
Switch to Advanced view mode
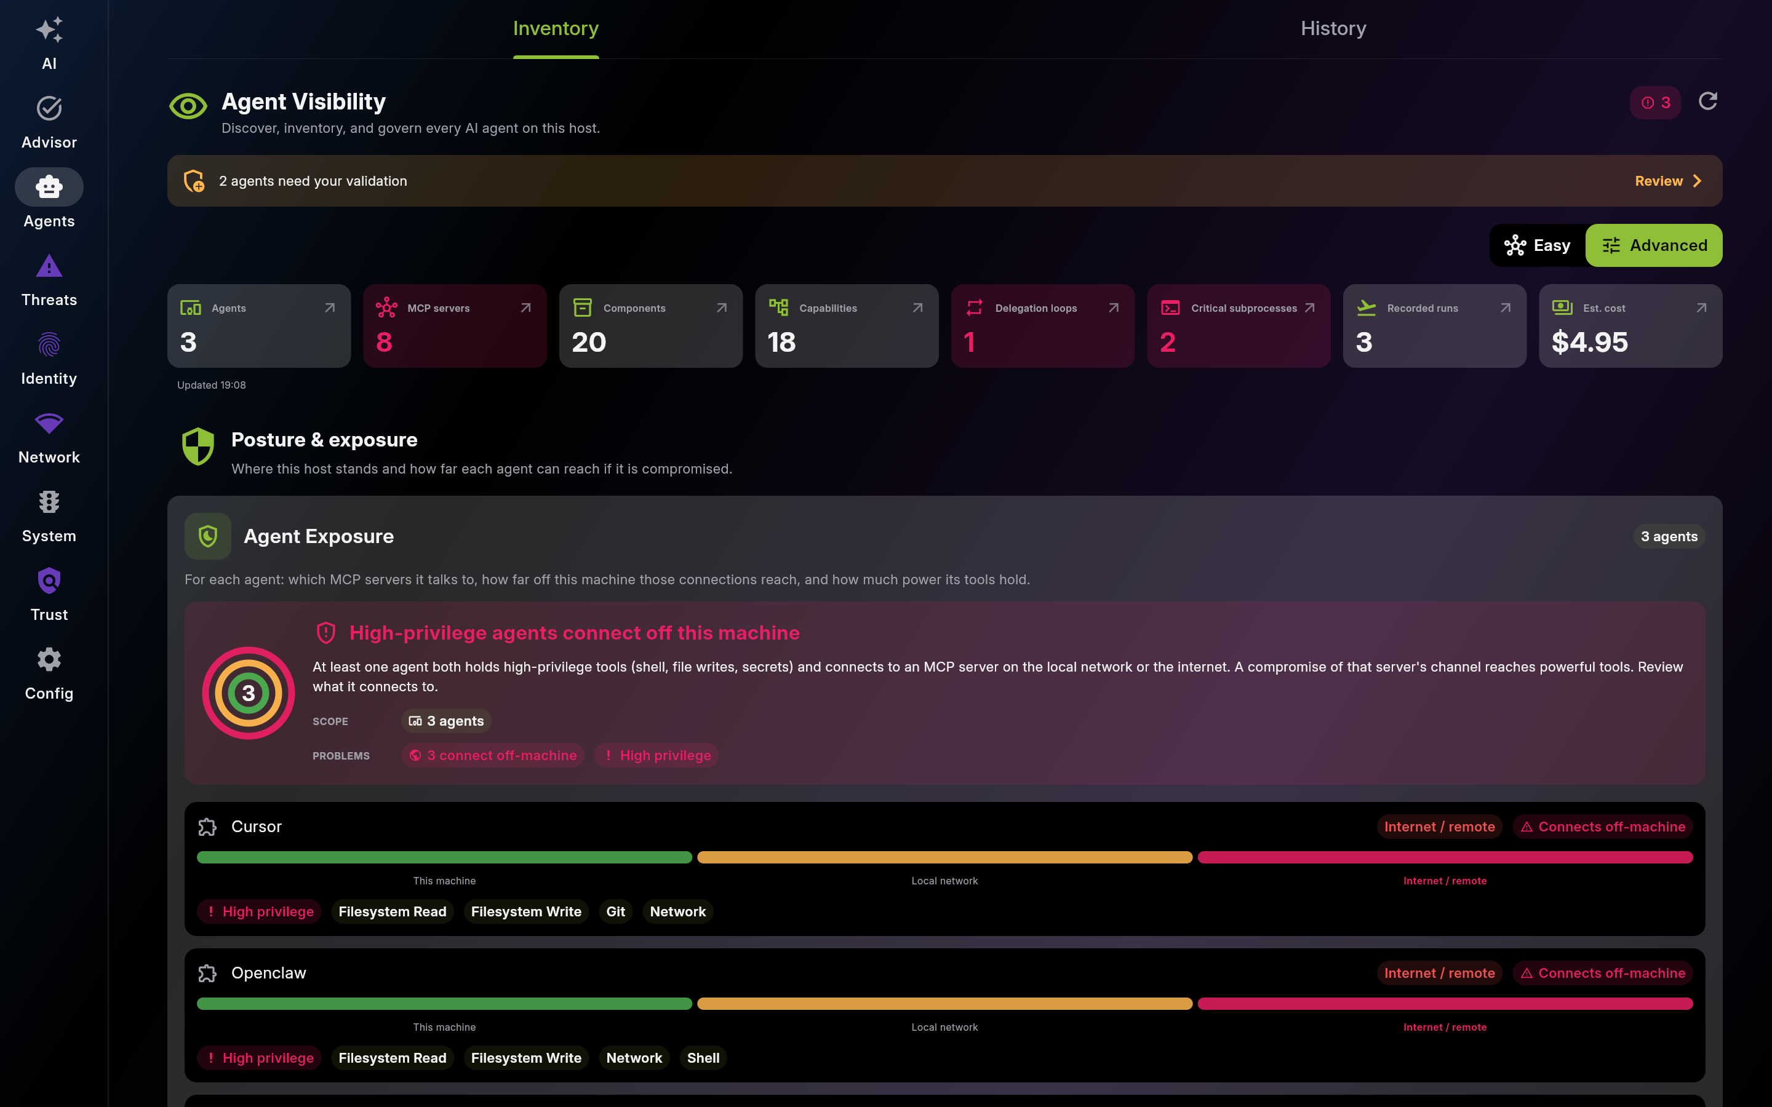[x=1654, y=245]
